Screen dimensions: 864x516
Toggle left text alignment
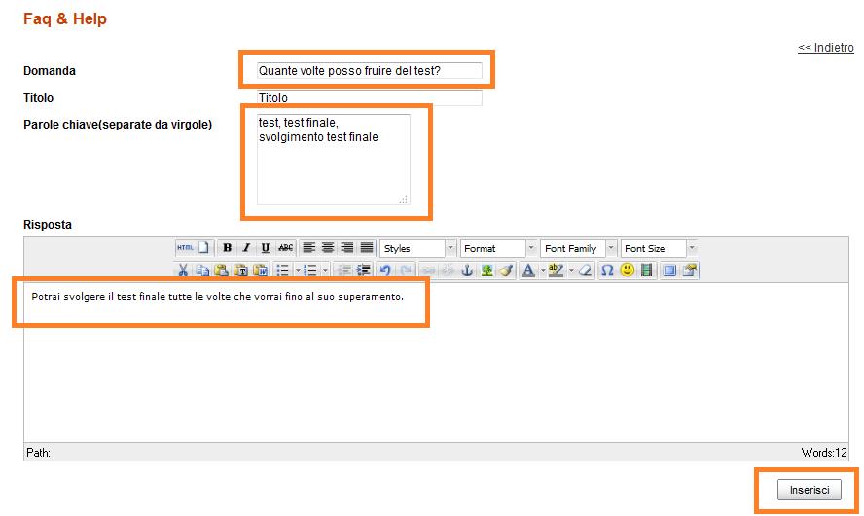pos(308,248)
